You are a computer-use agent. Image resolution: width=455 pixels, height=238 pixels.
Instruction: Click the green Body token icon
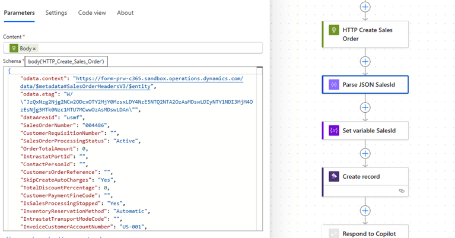[x=13, y=48]
